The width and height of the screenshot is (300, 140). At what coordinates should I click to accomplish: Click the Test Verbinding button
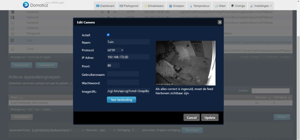click(121, 100)
